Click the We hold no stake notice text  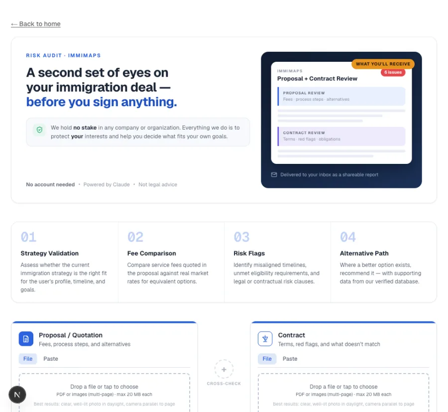tap(145, 132)
